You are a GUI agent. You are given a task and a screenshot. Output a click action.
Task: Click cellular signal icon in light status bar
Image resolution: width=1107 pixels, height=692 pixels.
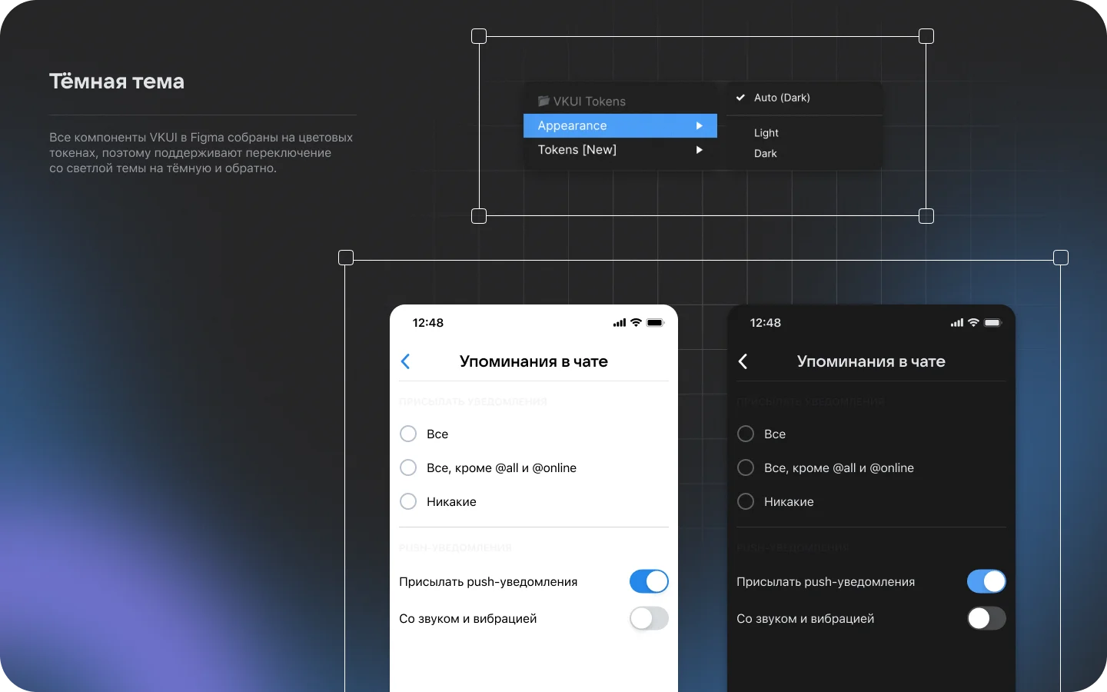tap(619, 323)
